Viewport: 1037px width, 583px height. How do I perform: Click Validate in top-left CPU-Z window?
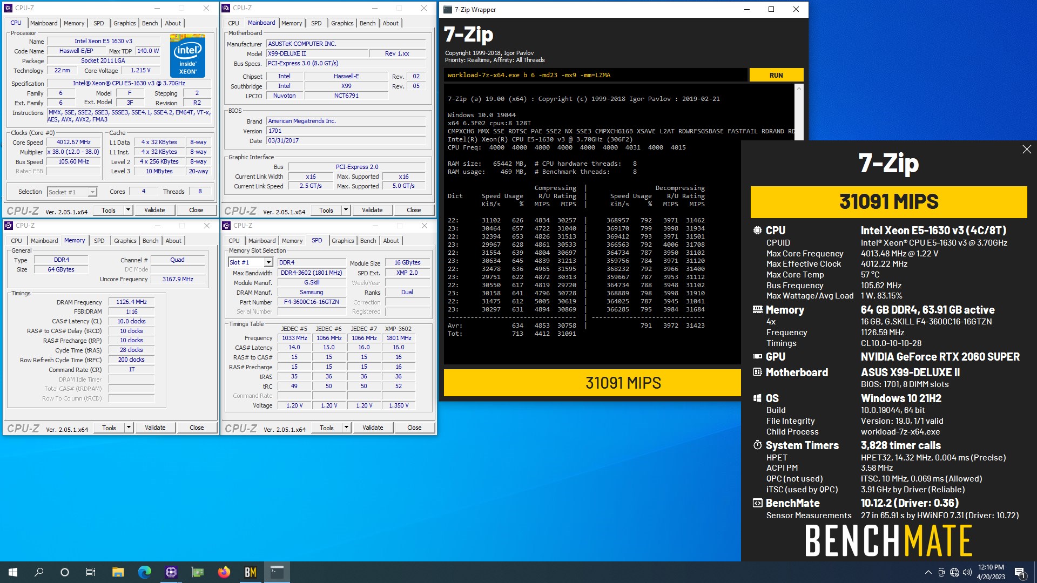(x=154, y=210)
